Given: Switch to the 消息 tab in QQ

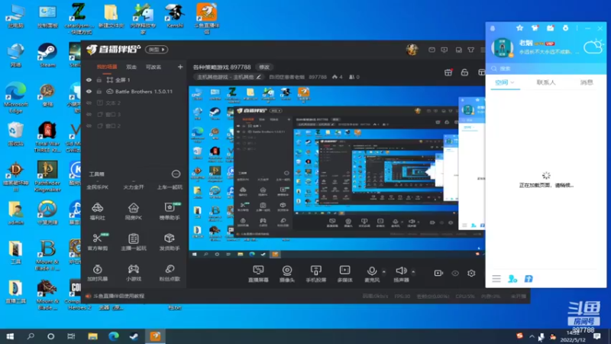Looking at the screenshot, I should (587, 83).
